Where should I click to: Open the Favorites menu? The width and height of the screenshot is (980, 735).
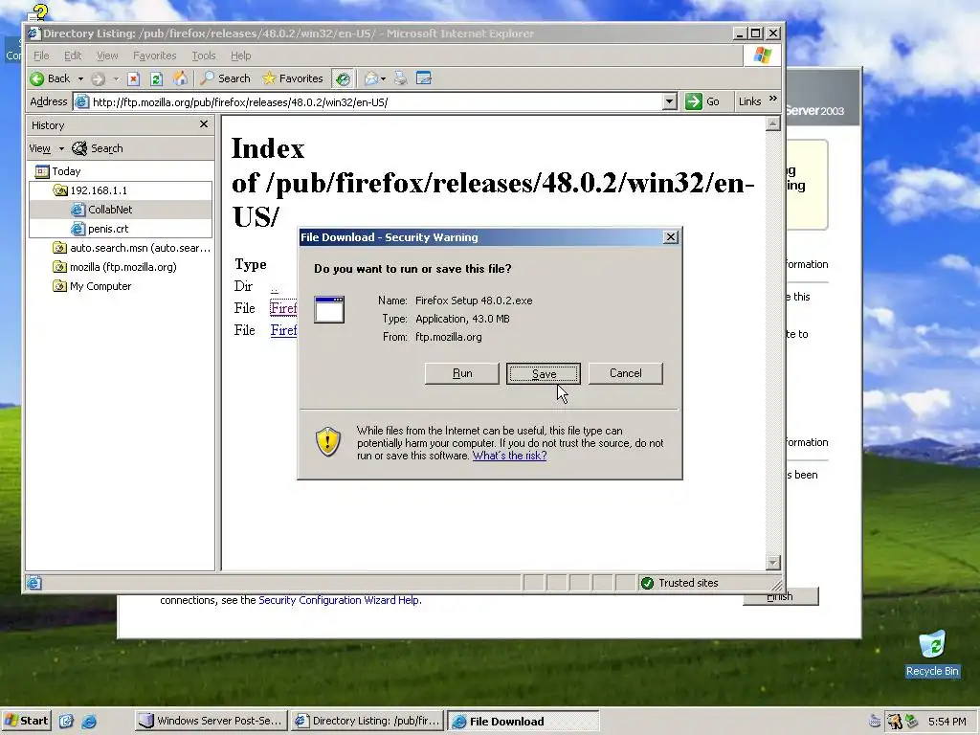click(154, 56)
